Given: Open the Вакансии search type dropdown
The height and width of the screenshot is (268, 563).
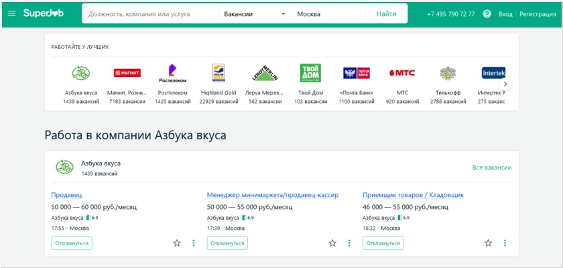Looking at the screenshot, I should point(255,14).
